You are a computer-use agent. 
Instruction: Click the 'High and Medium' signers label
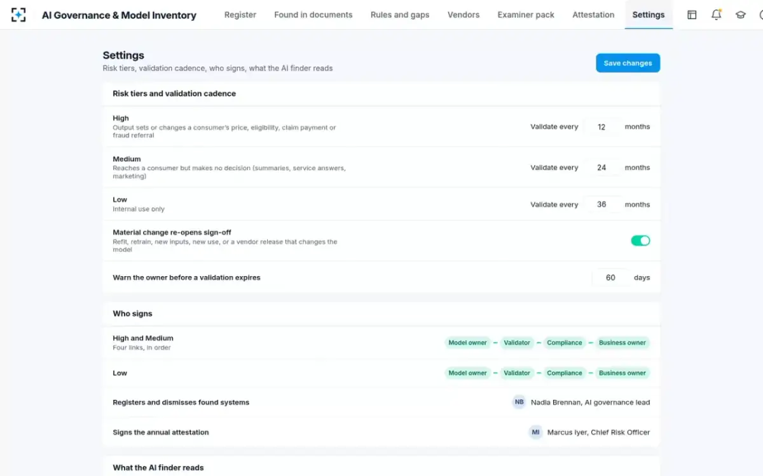(143, 338)
